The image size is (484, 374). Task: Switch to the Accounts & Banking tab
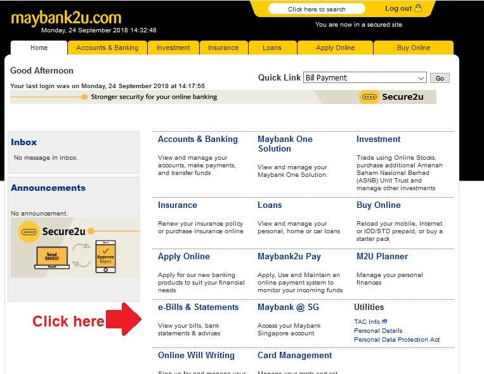click(107, 48)
